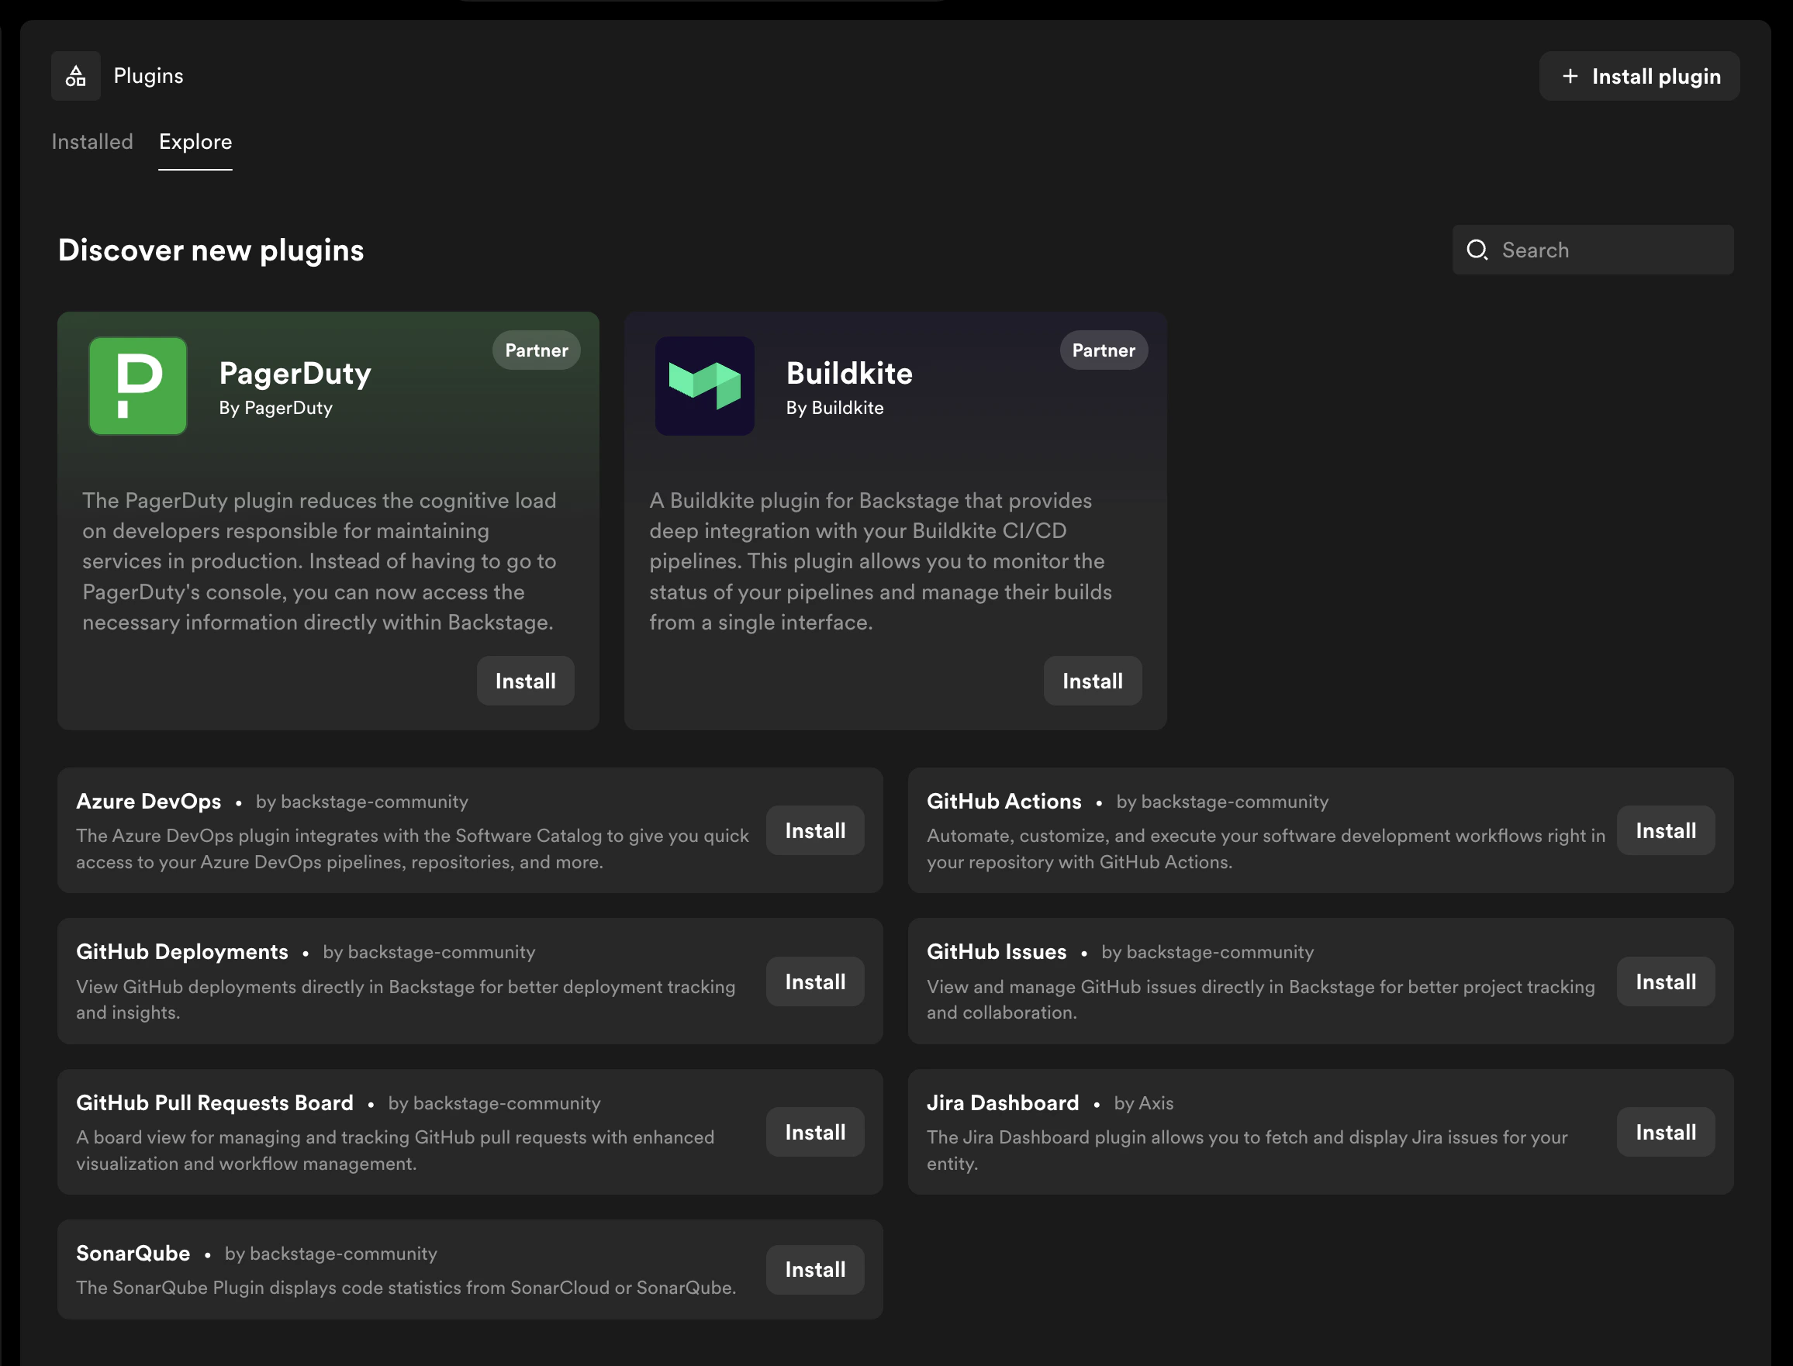Viewport: 1793px width, 1366px height.
Task: Install the GitHub Issues plugin
Action: [1666, 981]
